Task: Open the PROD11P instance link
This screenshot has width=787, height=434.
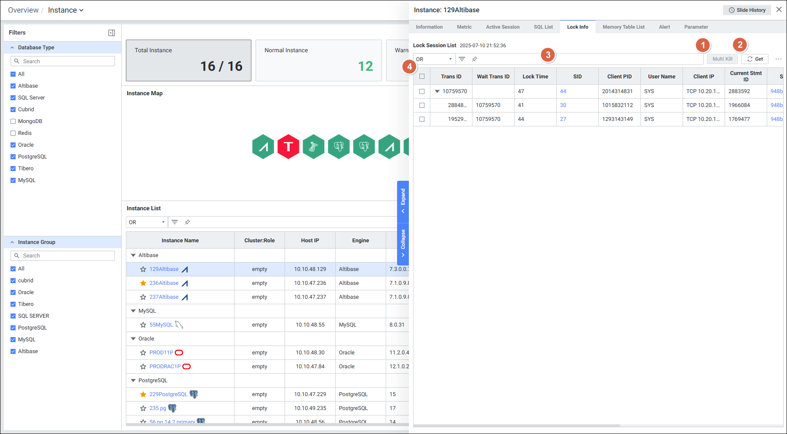Action: tap(161, 353)
